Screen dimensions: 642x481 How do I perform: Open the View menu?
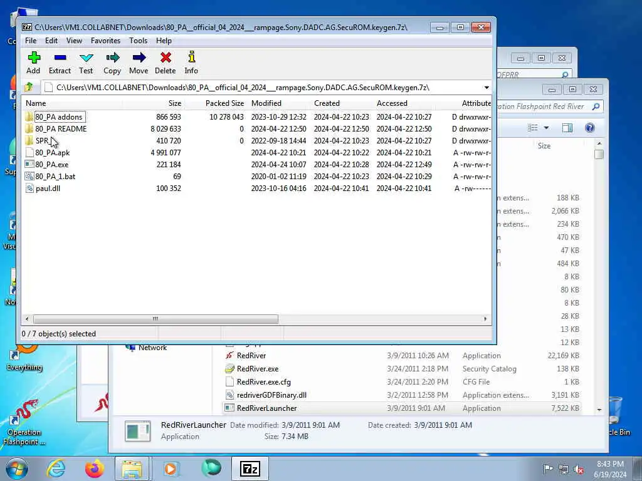(x=74, y=41)
